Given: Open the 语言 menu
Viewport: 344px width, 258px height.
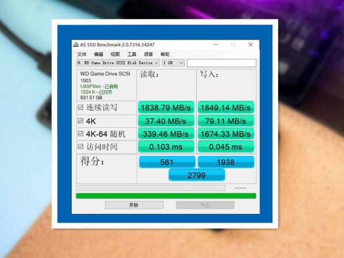Looking at the screenshot, I should click(148, 54).
